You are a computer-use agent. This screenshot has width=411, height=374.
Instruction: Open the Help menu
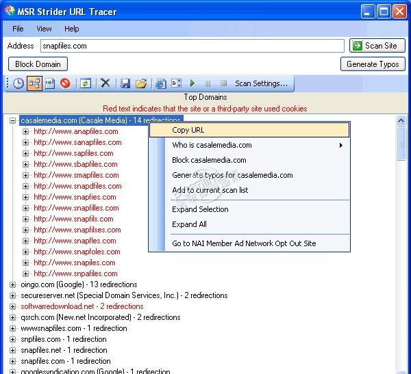coord(71,29)
